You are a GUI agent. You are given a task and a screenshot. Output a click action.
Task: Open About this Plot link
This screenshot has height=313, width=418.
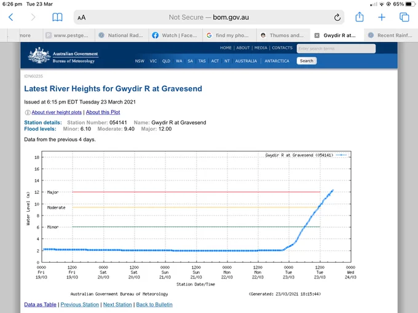point(103,112)
